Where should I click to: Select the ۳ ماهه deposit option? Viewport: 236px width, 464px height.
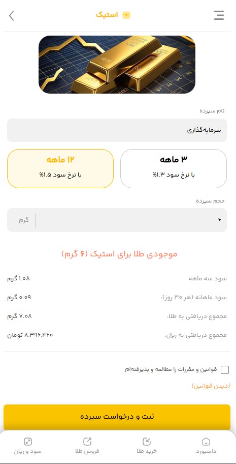[174, 169]
